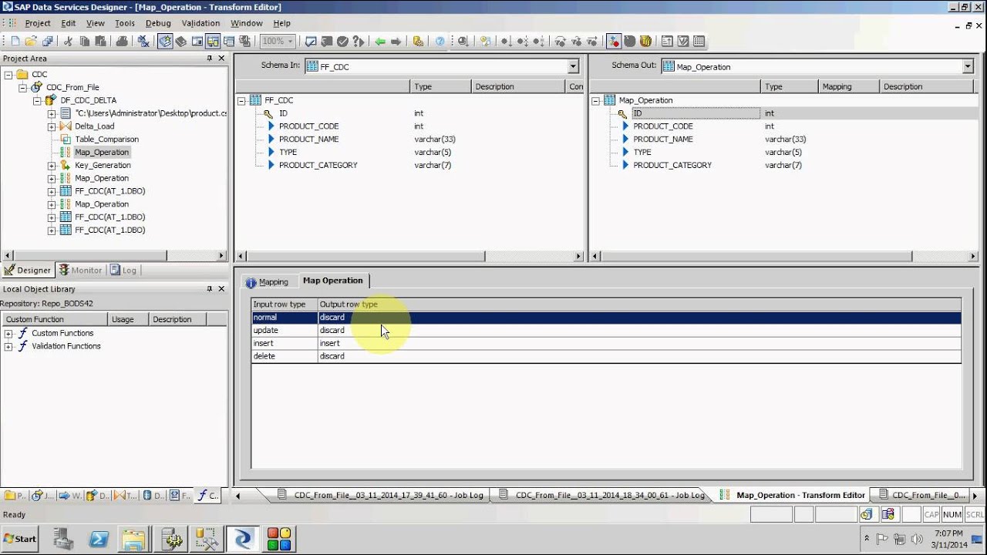The width and height of the screenshot is (987, 555).
Task: Switch to the Mapping tab
Action: pos(267,282)
